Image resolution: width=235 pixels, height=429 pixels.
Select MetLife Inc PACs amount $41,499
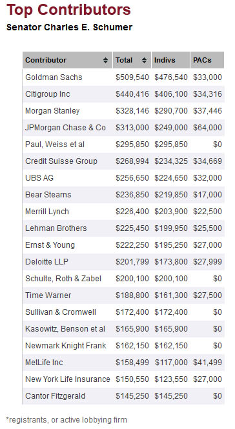click(x=207, y=363)
